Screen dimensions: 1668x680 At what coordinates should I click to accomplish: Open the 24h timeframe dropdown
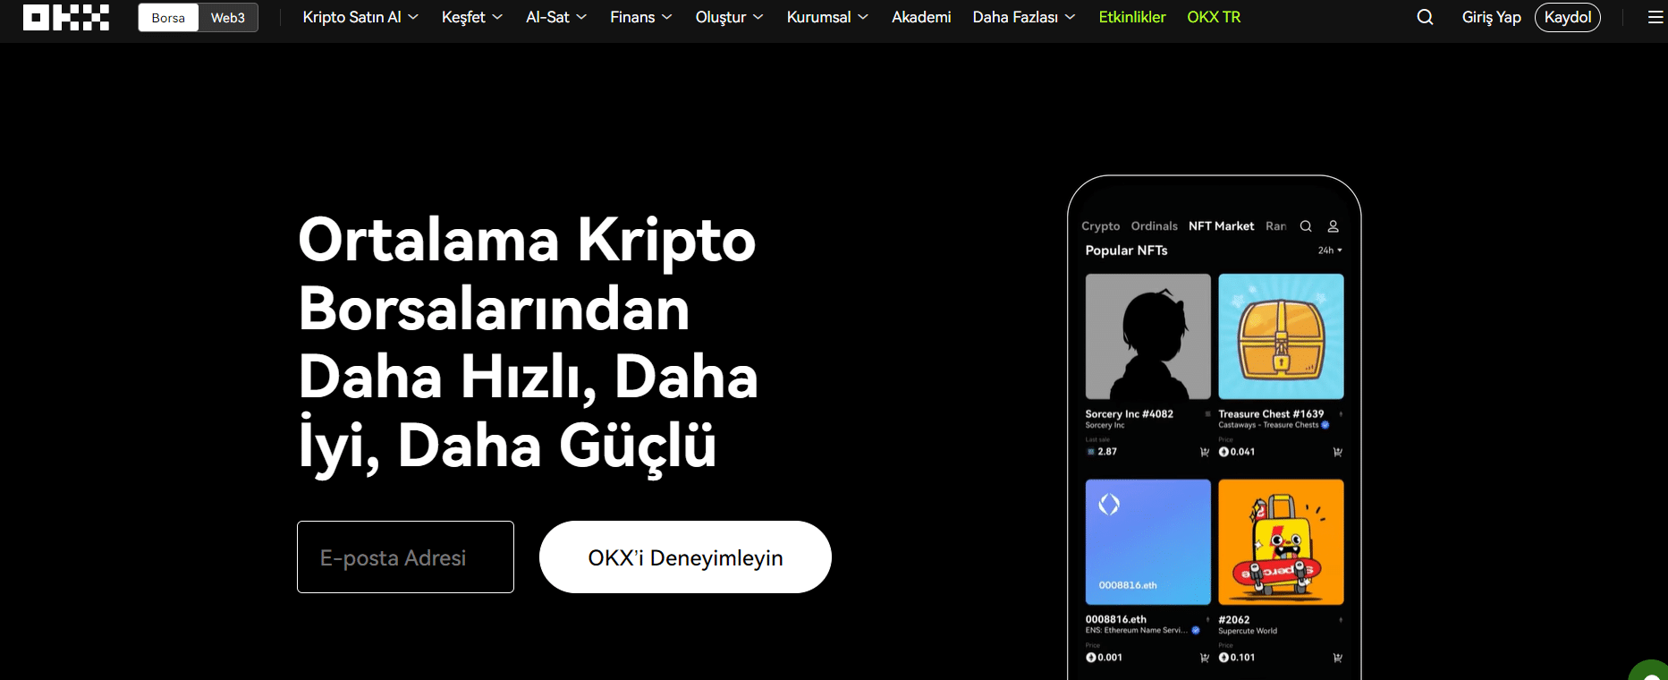click(1330, 251)
